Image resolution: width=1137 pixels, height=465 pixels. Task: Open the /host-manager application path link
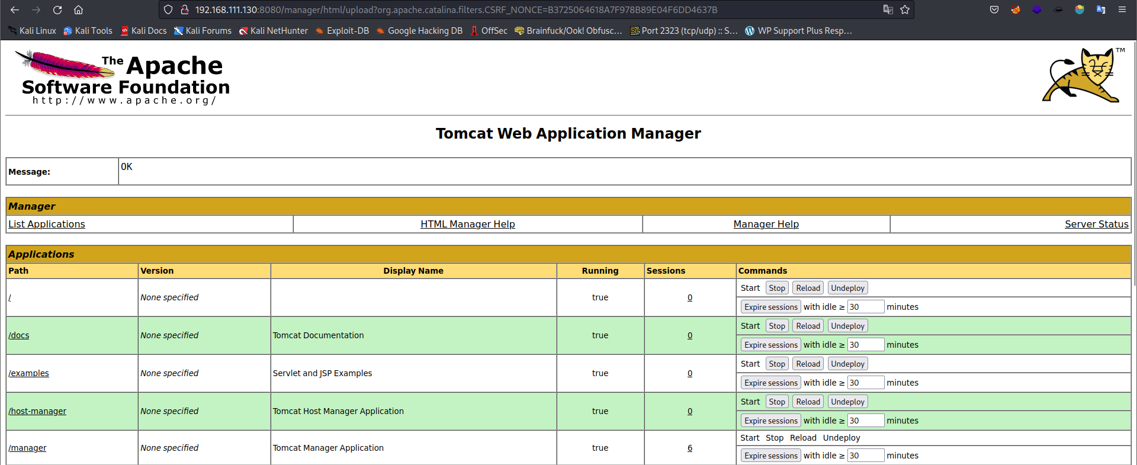[x=37, y=411]
